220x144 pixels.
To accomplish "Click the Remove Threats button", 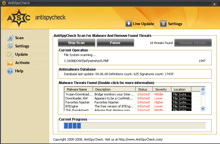I will [193, 43].
